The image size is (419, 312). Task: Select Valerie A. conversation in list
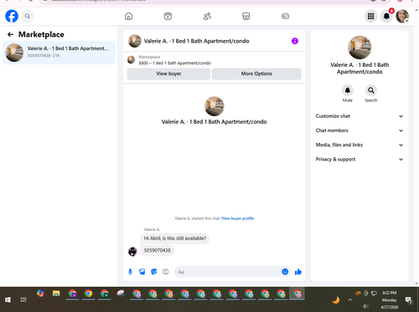(x=59, y=53)
